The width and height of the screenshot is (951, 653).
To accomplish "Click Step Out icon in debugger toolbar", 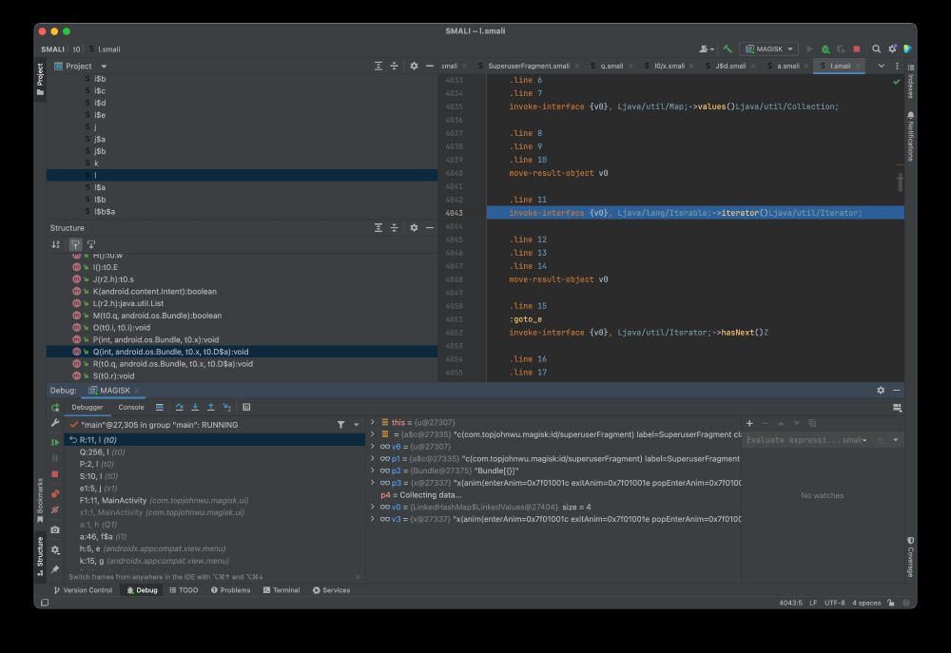I will pyautogui.click(x=211, y=408).
